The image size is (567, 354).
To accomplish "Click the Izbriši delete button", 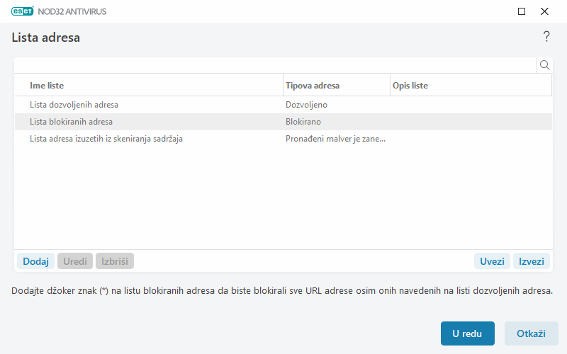I will pos(114,261).
